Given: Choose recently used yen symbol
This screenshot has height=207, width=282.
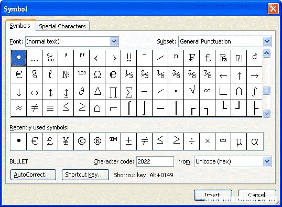Looking at the screenshot, I should click(66, 141).
